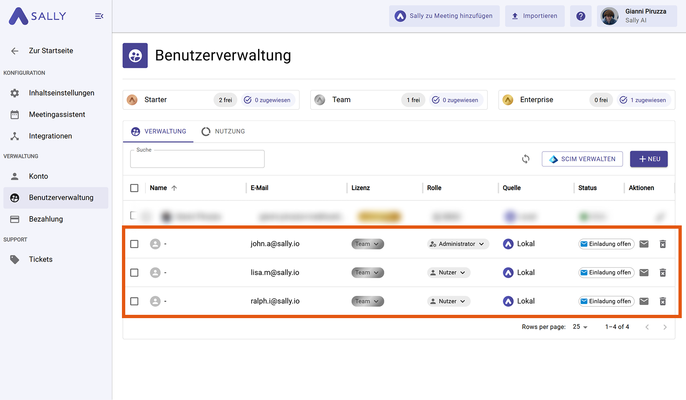Click the SCIM VERWALTEN button
The width and height of the screenshot is (686, 400).
click(582, 159)
